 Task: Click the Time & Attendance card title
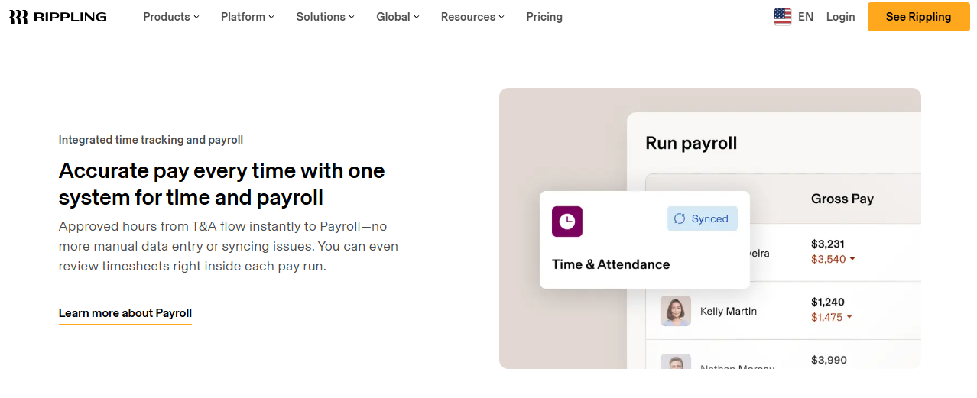click(x=611, y=264)
